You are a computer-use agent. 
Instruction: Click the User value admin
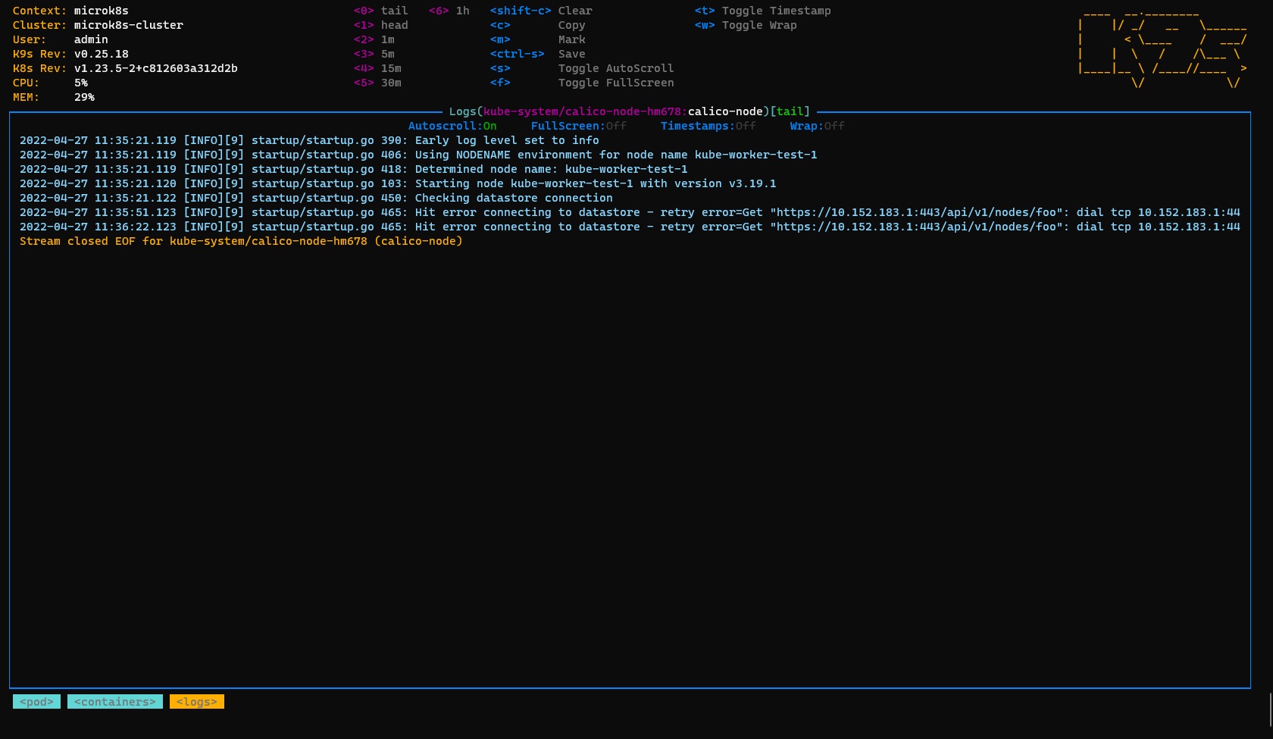pyautogui.click(x=91, y=39)
